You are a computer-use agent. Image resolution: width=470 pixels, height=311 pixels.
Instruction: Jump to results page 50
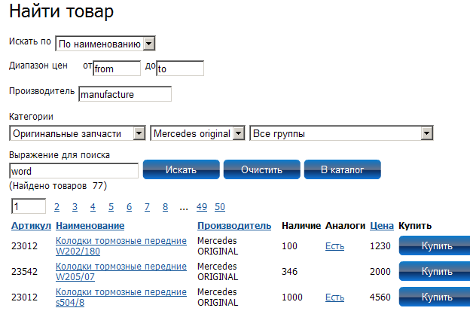click(220, 207)
